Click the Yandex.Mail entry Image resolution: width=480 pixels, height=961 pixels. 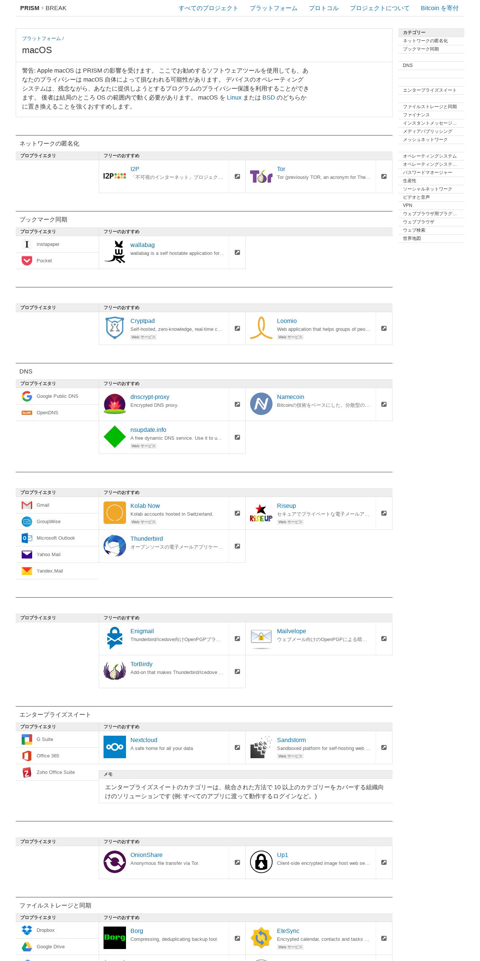tap(57, 571)
